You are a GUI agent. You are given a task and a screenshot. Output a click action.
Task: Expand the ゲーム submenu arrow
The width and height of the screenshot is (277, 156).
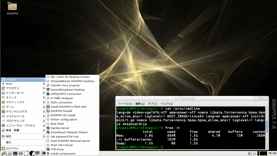(44, 107)
